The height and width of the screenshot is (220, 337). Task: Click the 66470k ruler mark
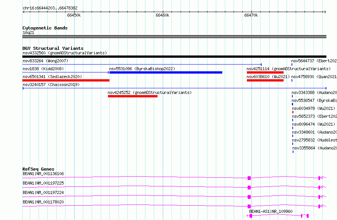tap(251, 15)
